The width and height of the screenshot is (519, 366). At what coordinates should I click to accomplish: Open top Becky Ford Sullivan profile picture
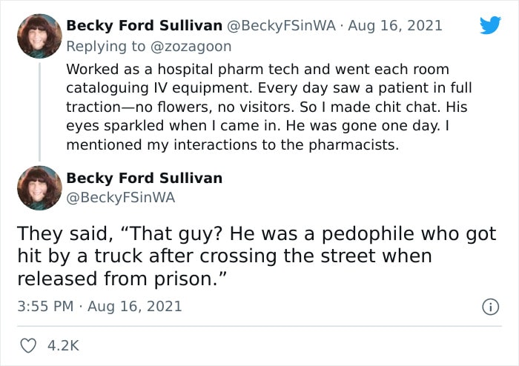click(39, 36)
